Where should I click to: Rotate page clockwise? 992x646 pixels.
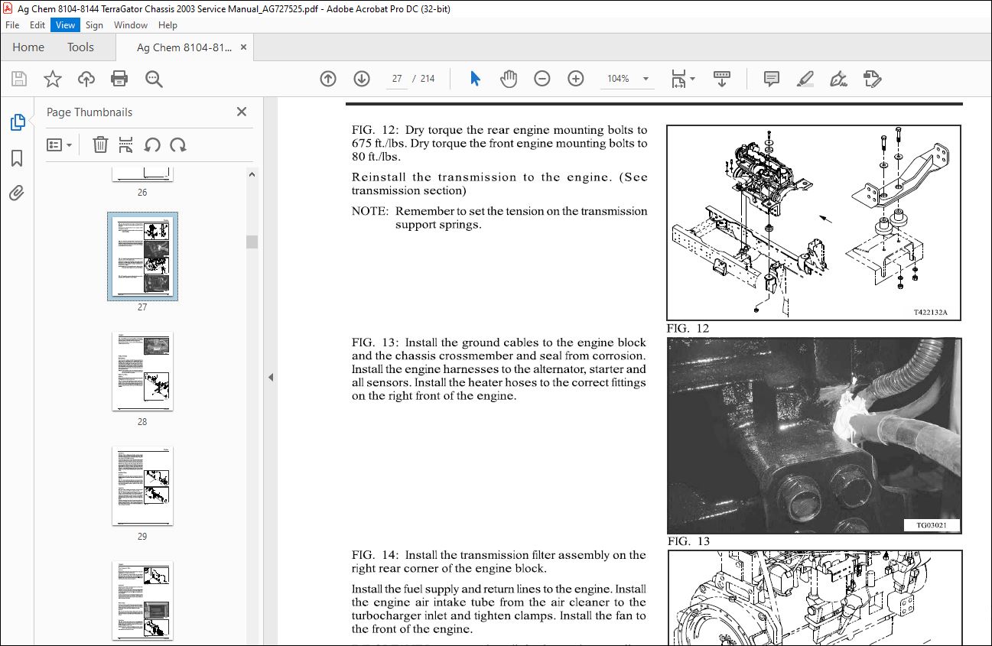click(178, 144)
